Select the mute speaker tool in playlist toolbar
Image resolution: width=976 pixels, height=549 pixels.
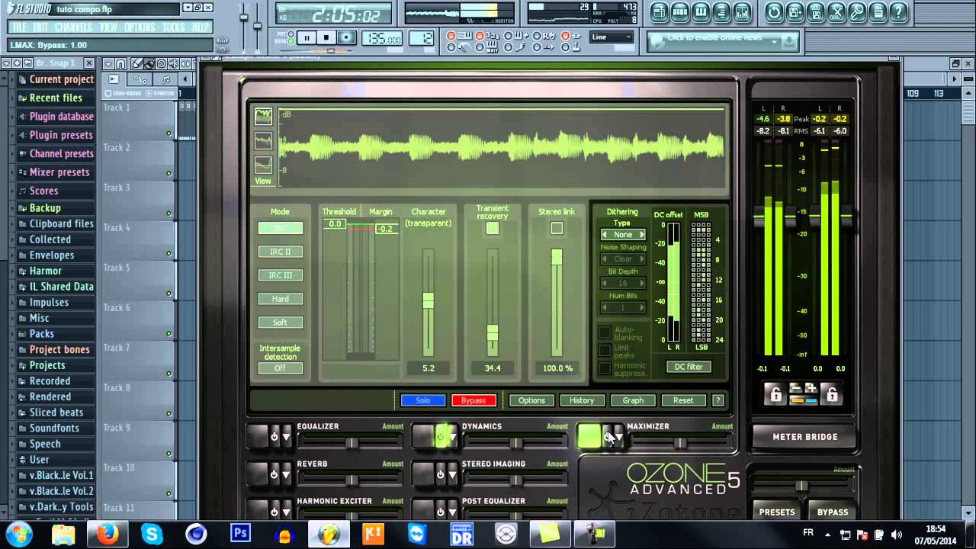click(x=173, y=64)
